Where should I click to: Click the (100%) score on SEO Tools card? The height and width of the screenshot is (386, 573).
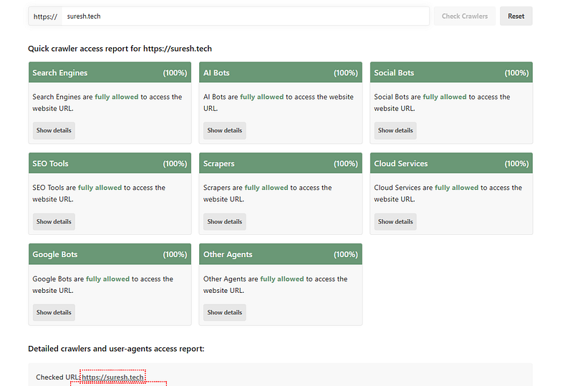175,163
